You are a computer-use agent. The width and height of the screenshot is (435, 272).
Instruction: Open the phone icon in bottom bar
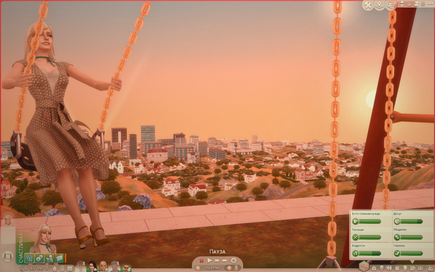pos(63,268)
